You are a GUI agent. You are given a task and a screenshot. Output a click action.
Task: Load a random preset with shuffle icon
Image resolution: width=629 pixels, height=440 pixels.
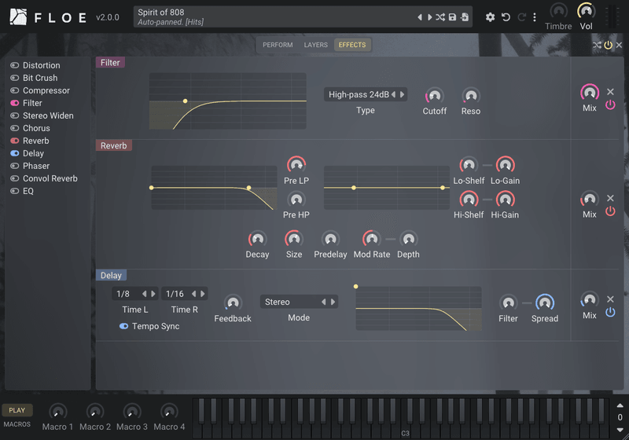pyautogui.click(x=440, y=17)
